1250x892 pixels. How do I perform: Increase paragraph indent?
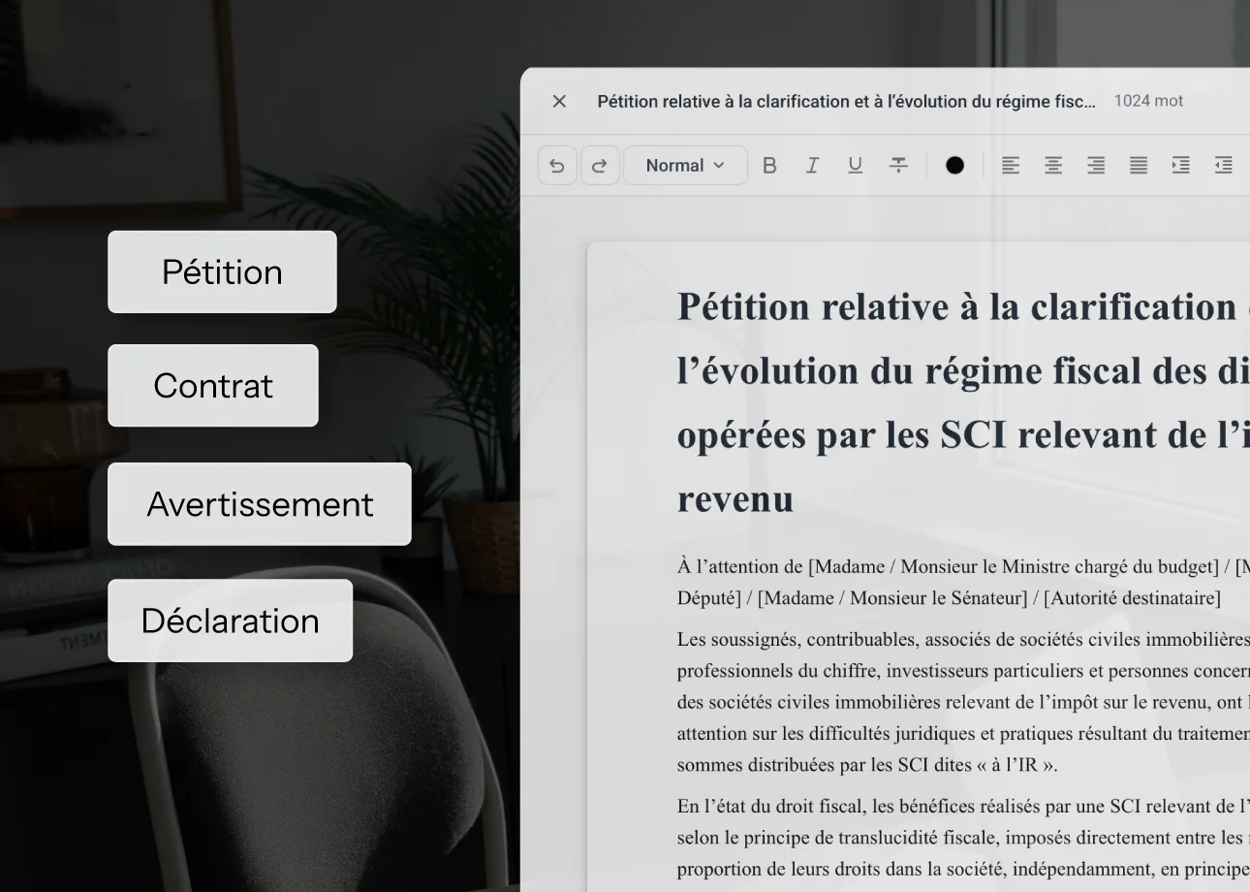coord(1181,166)
